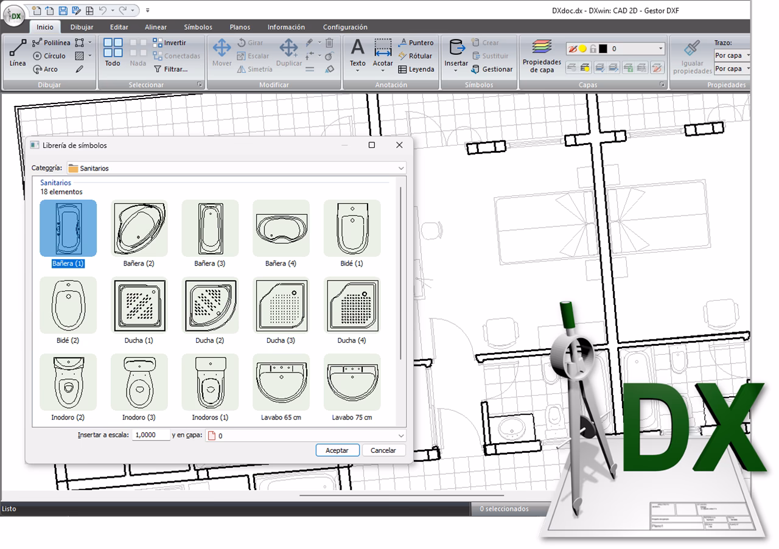The image size is (779, 549).
Task: Click the Rótular annotation tool
Action: pyautogui.click(x=415, y=56)
